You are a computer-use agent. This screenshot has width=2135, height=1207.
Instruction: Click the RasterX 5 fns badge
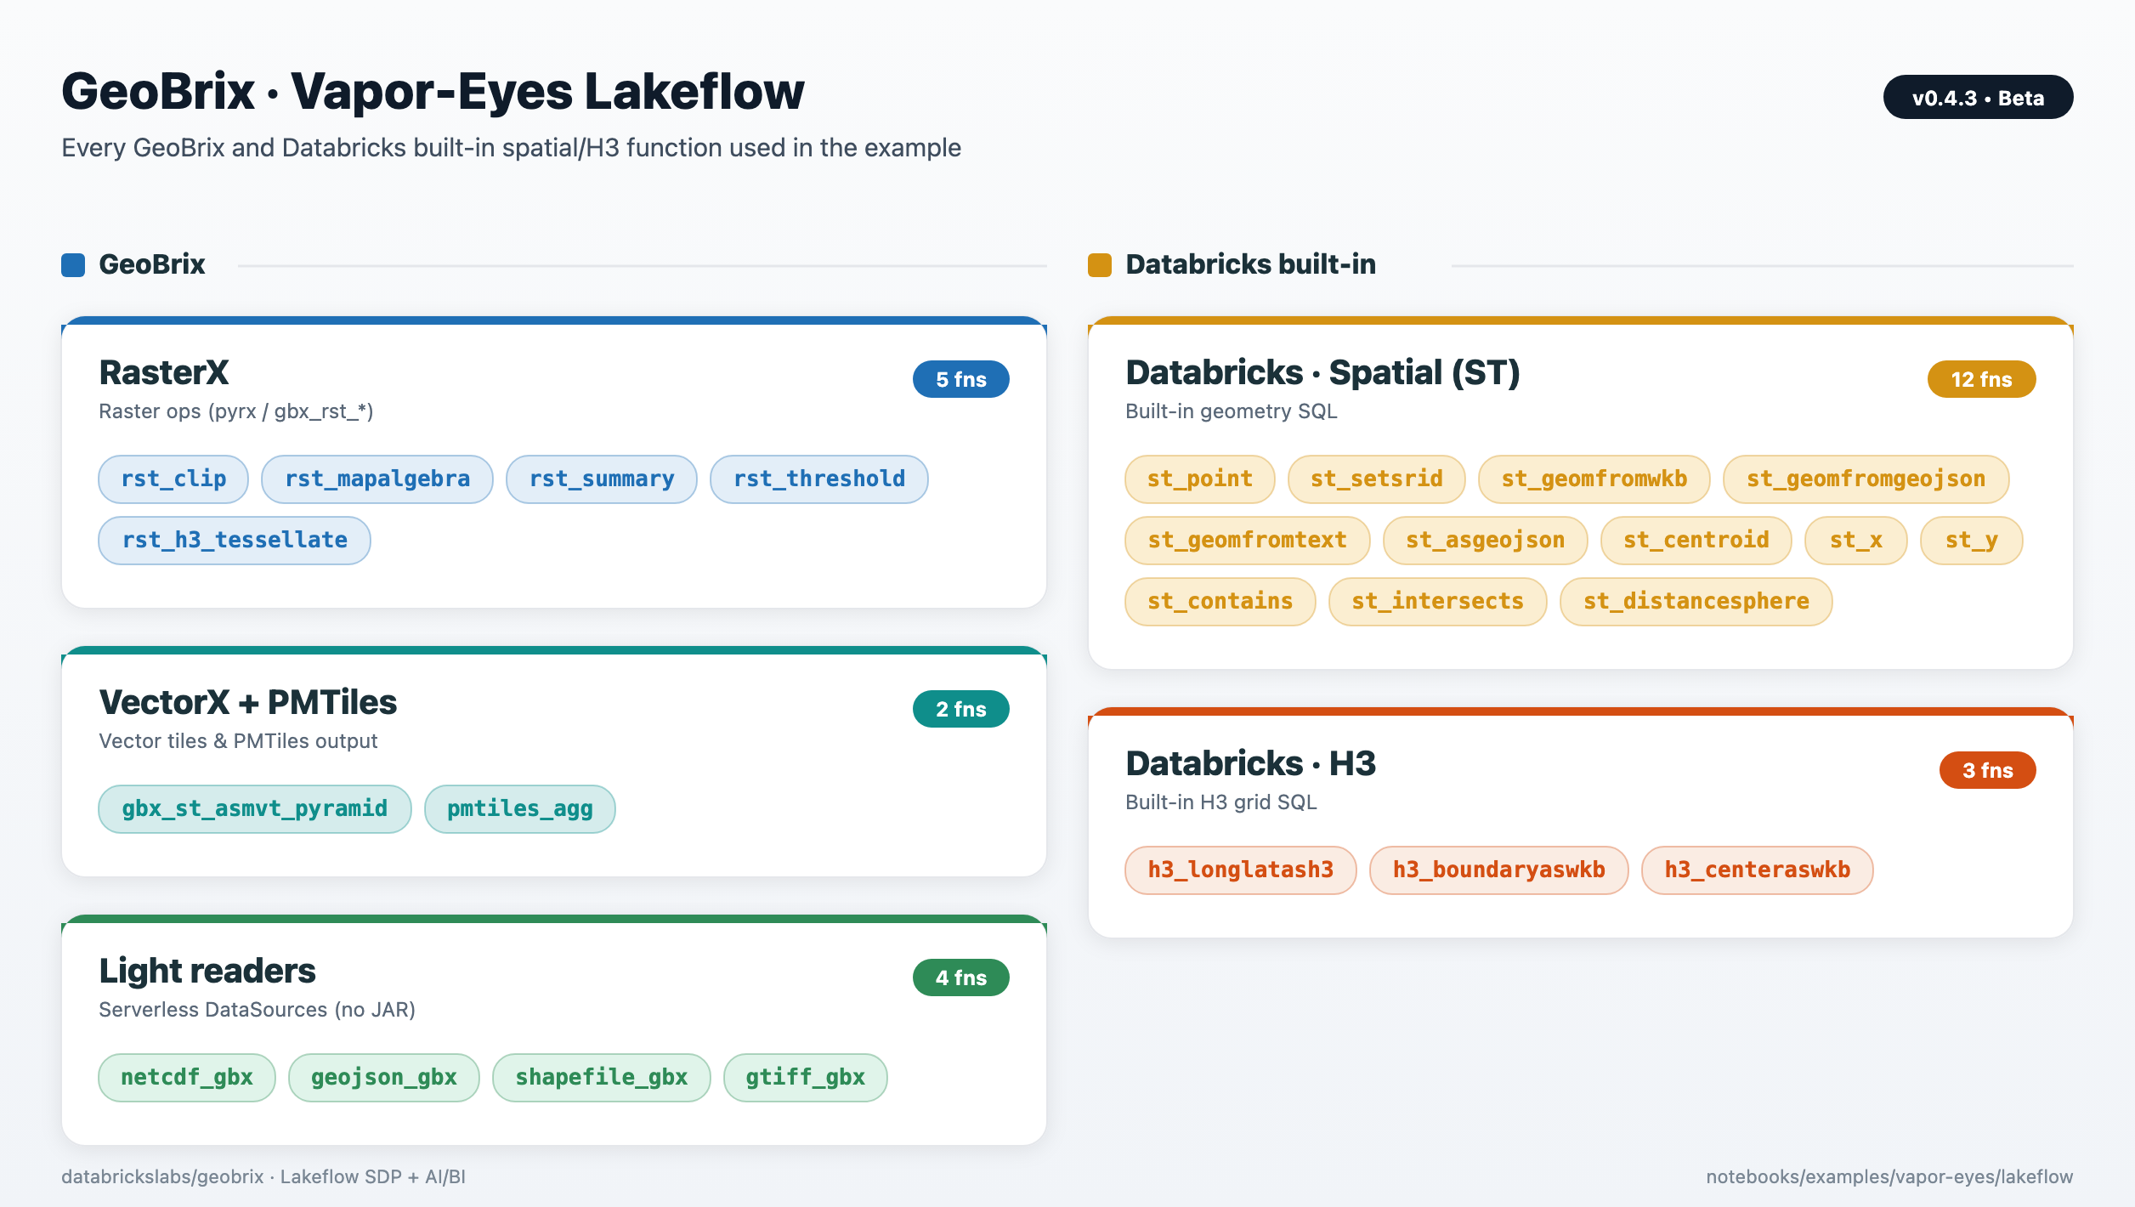pyautogui.click(x=961, y=379)
